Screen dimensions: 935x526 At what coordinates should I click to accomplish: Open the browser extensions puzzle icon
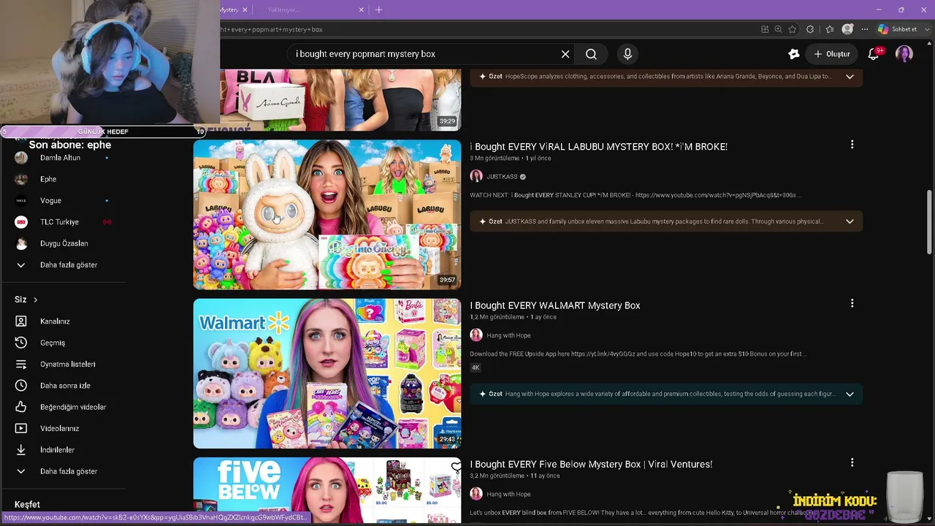(x=810, y=29)
